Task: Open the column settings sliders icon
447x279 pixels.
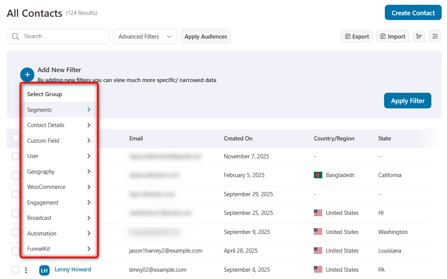Action: 435,36
